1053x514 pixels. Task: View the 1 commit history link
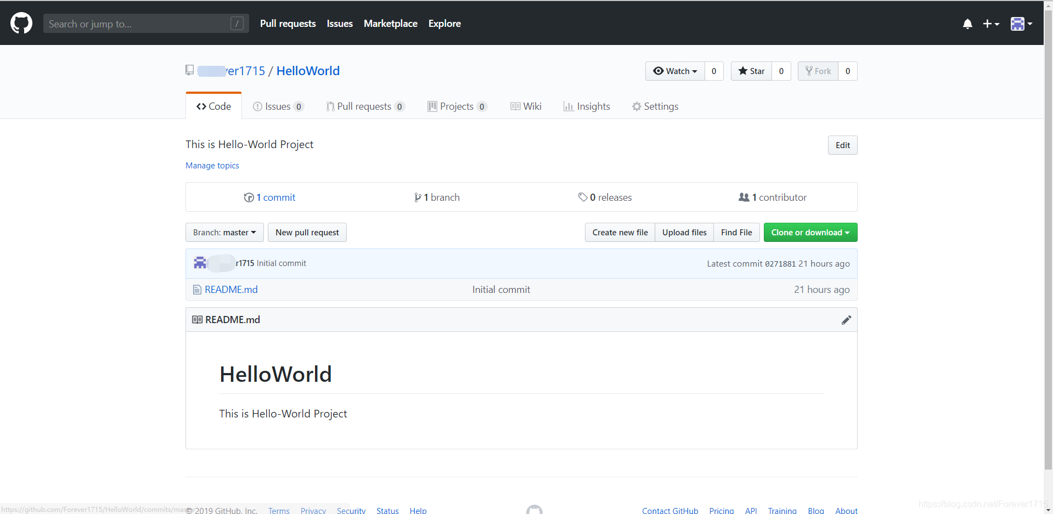[269, 197]
